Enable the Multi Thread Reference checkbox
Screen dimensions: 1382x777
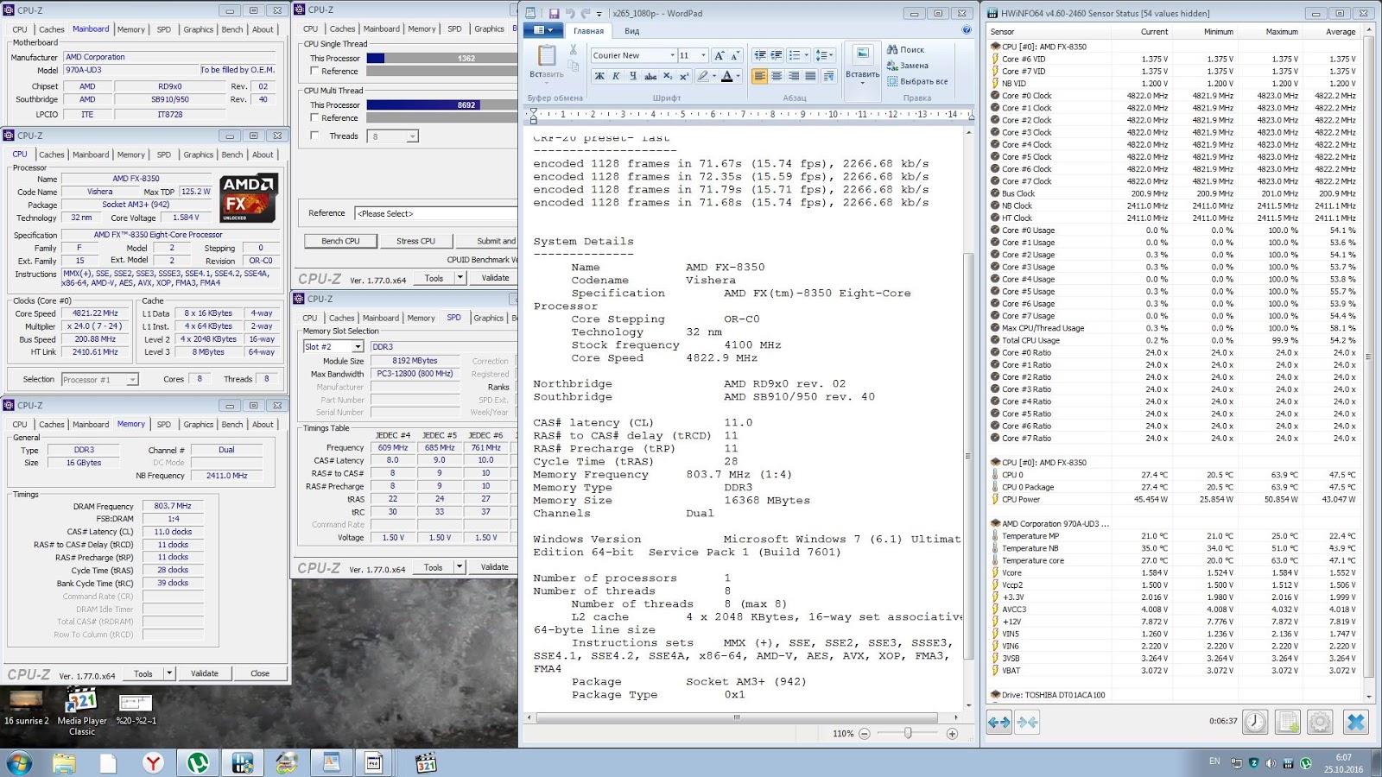[314, 117]
